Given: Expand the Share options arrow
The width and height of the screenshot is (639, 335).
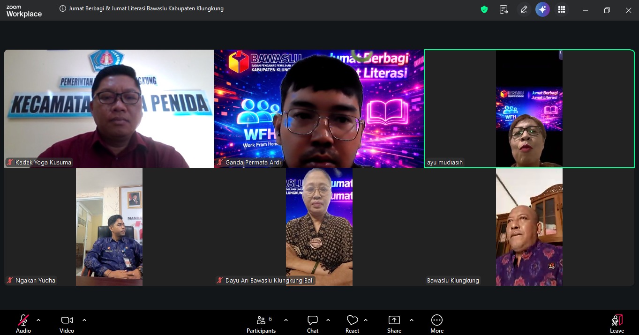Looking at the screenshot, I should point(412,320).
